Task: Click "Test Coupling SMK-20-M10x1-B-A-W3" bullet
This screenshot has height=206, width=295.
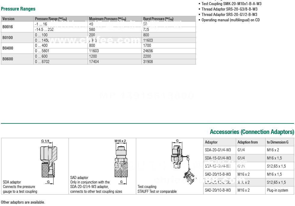Action: point(232,4)
